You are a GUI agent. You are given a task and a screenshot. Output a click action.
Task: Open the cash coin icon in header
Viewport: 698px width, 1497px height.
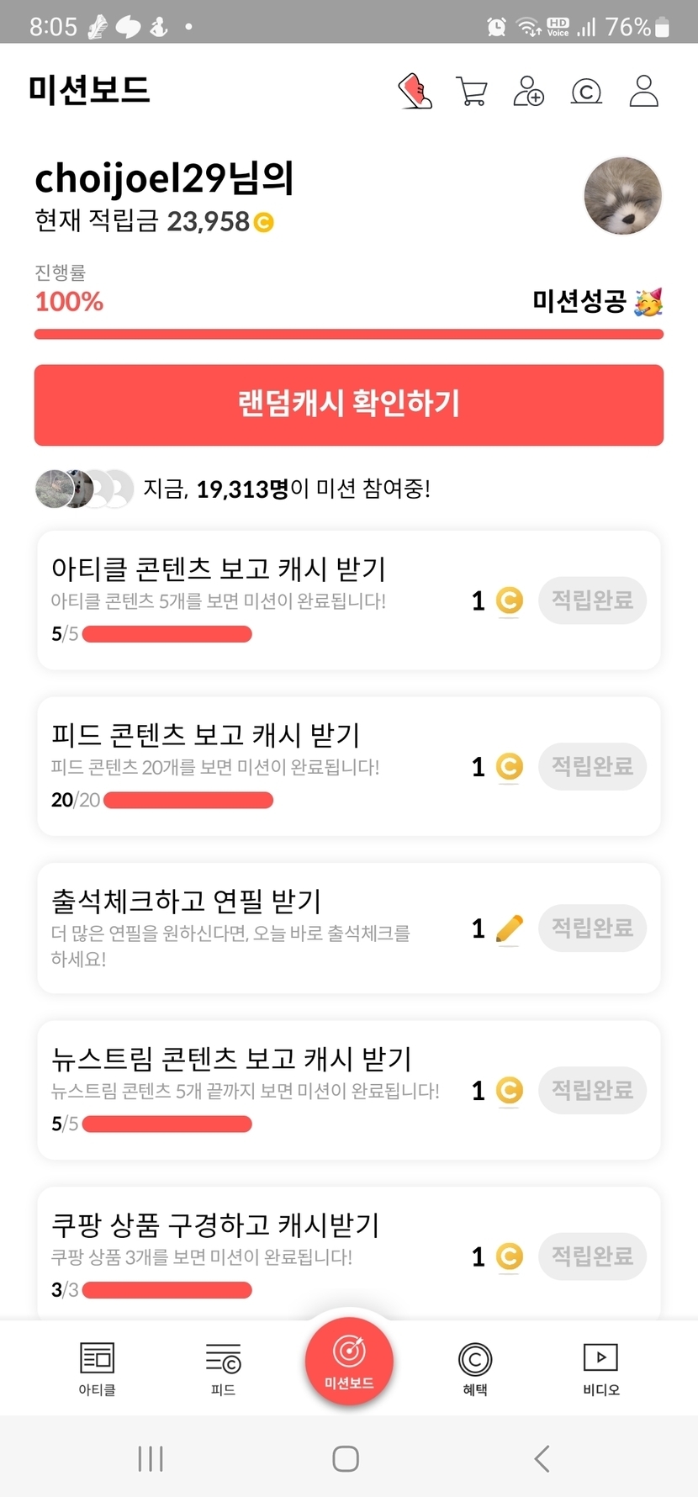pyautogui.click(x=586, y=91)
